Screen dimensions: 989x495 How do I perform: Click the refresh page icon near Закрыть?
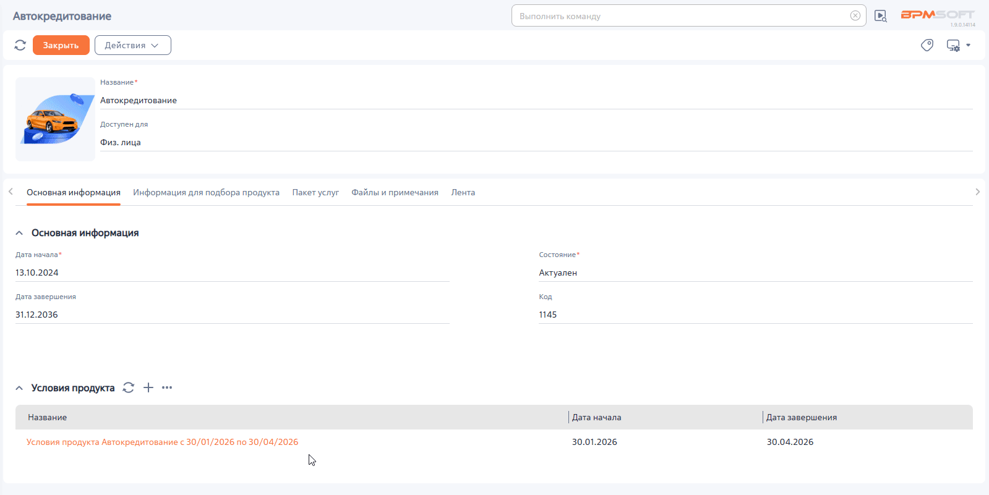pyautogui.click(x=20, y=45)
